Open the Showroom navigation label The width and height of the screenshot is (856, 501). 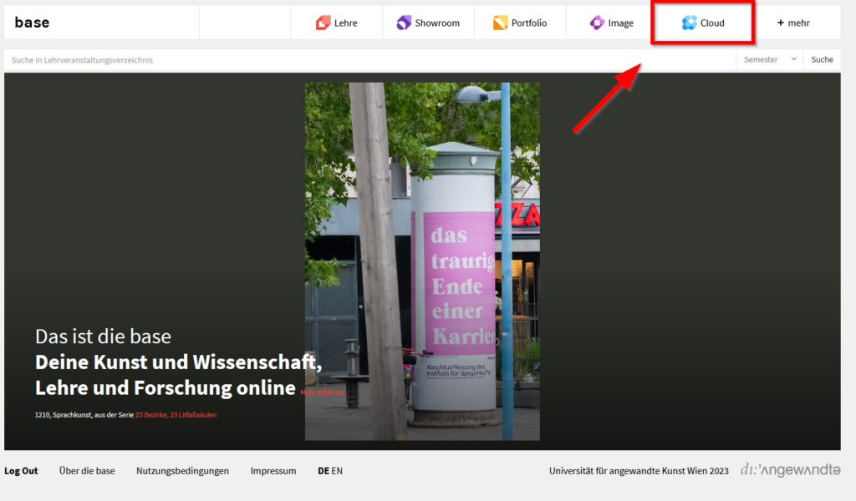point(437,23)
